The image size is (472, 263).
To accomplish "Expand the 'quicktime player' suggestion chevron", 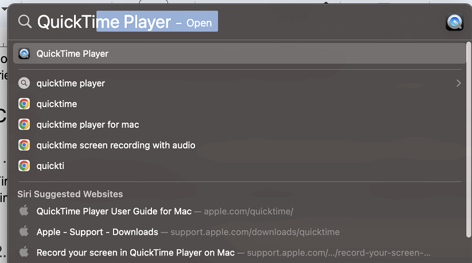I will [458, 83].
